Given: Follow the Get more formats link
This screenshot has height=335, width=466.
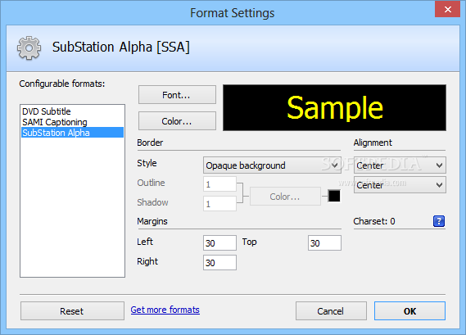Looking at the screenshot, I should (165, 310).
